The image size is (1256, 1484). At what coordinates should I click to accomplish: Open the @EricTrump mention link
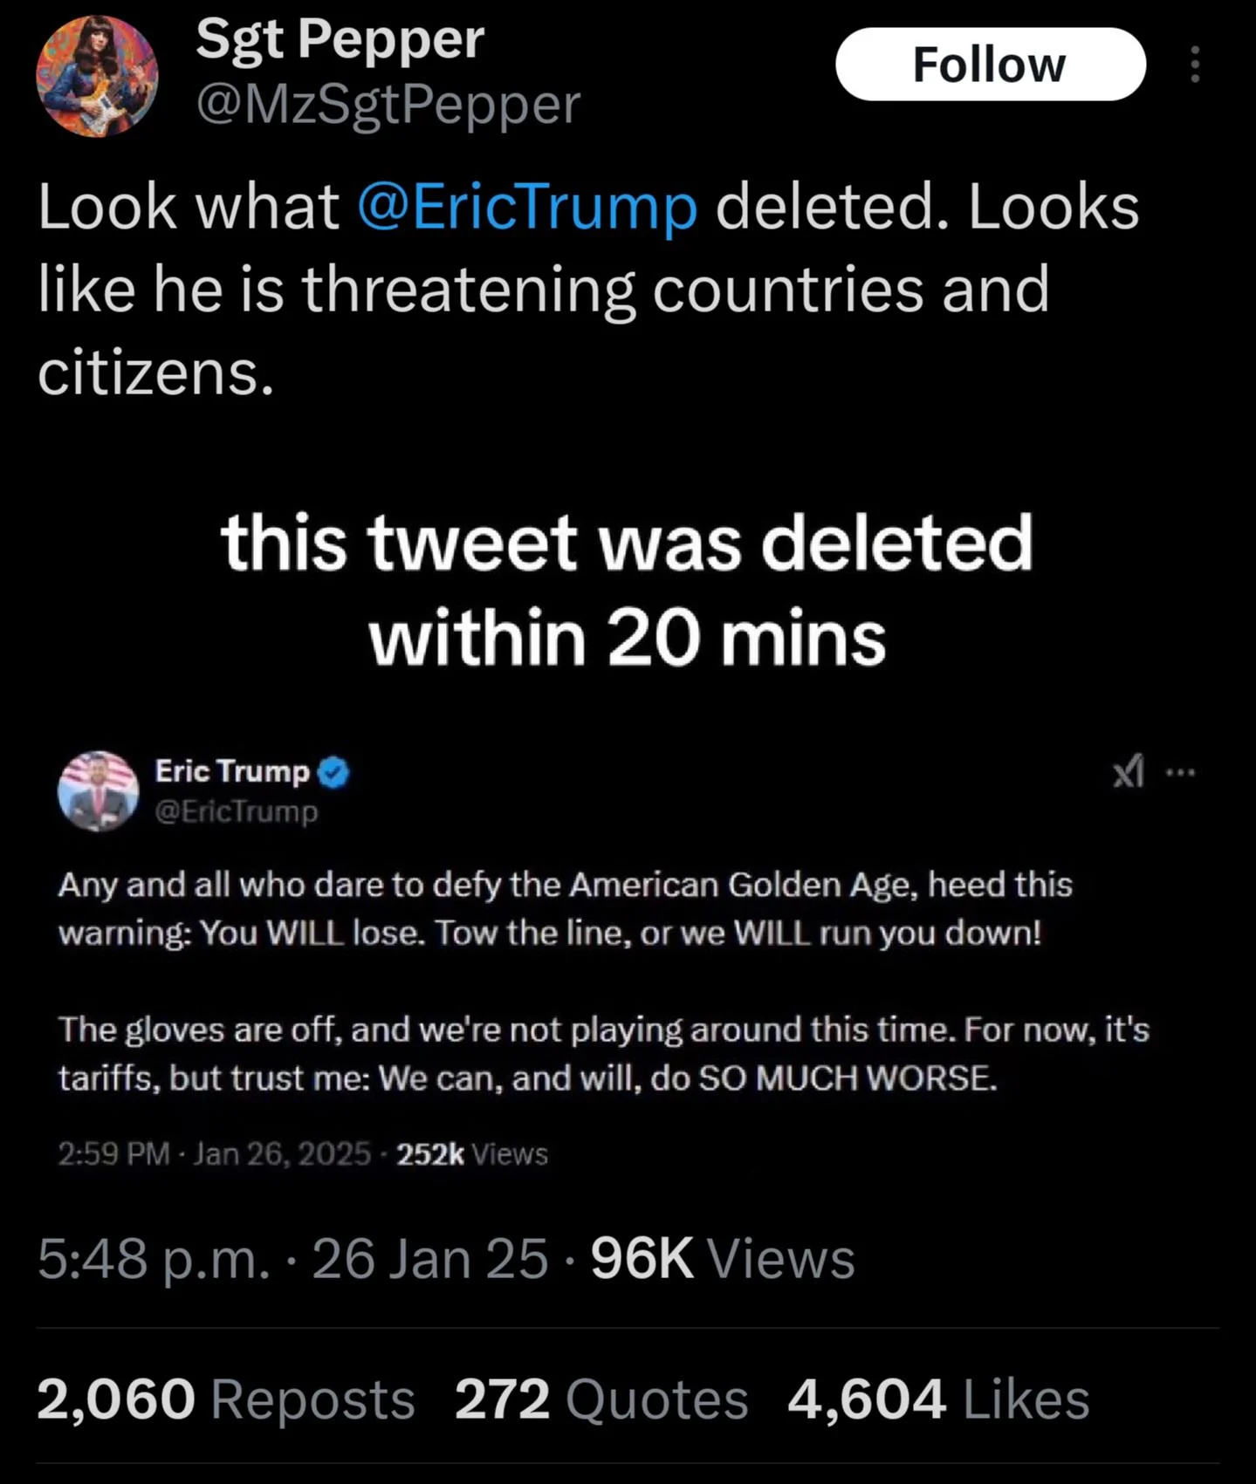click(x=527, y=208)
